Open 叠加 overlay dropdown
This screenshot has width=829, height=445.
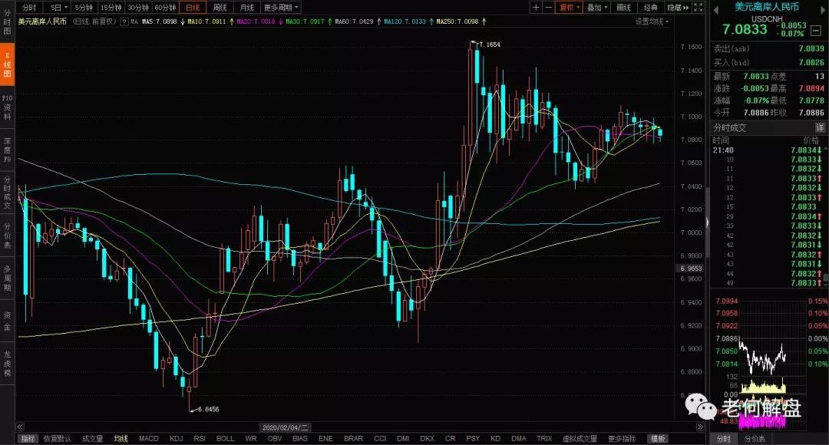[x=597, y=8]
